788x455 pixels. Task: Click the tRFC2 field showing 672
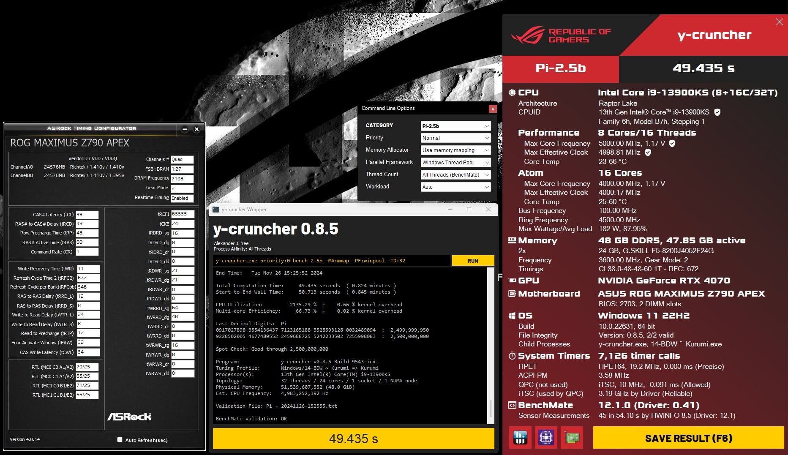[x=88, y=278]
